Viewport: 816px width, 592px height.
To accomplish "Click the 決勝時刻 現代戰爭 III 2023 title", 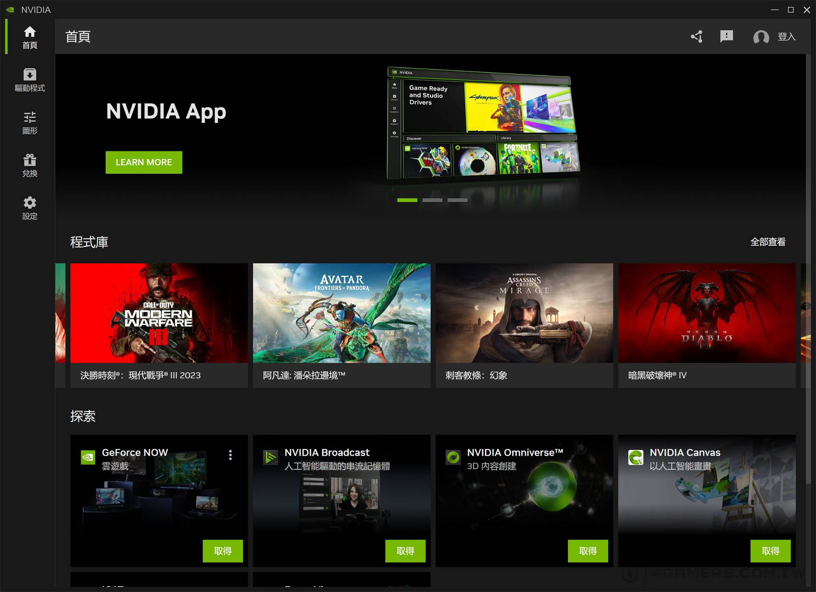I will click(140, 375).
